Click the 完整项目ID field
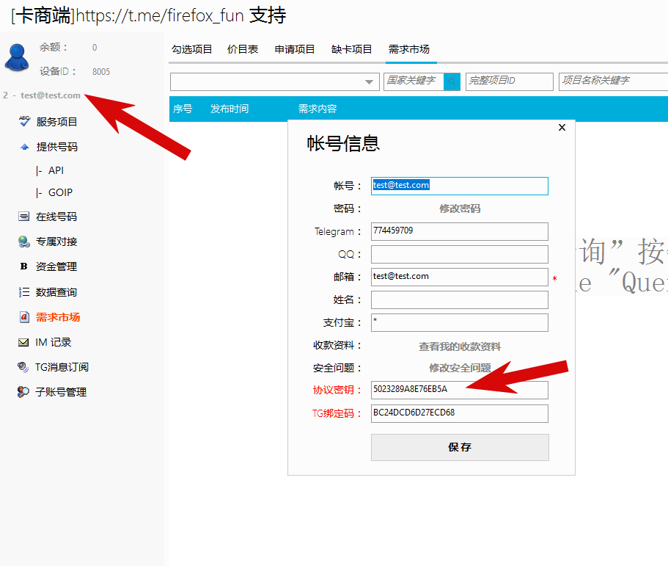Screen dimensions: 668x566 510,82
